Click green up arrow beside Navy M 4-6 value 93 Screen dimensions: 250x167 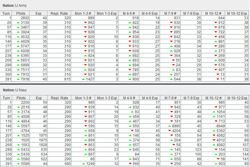pyautogui.click(x=132, y=112)
